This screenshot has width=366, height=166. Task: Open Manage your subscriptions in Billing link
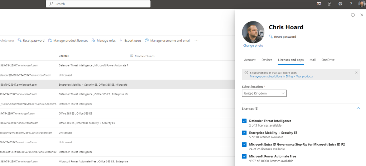coord(281,76)
